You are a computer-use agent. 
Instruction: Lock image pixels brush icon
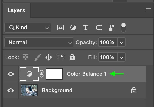coord(38,57)
